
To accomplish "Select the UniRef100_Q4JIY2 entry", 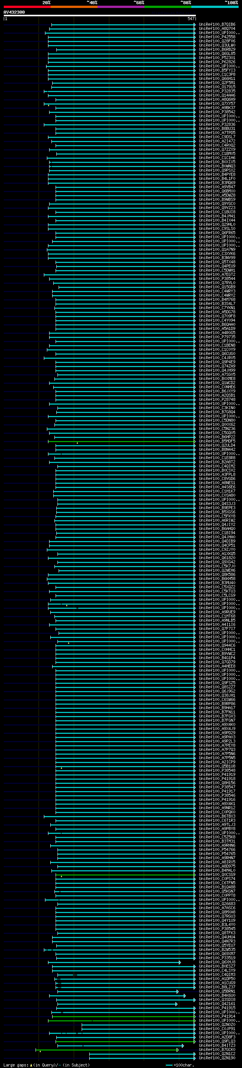I will point(217,524).
